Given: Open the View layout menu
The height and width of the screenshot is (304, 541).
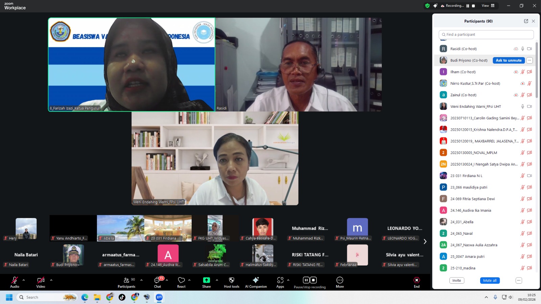Looking at the screenshot, I should click(488, 6).
